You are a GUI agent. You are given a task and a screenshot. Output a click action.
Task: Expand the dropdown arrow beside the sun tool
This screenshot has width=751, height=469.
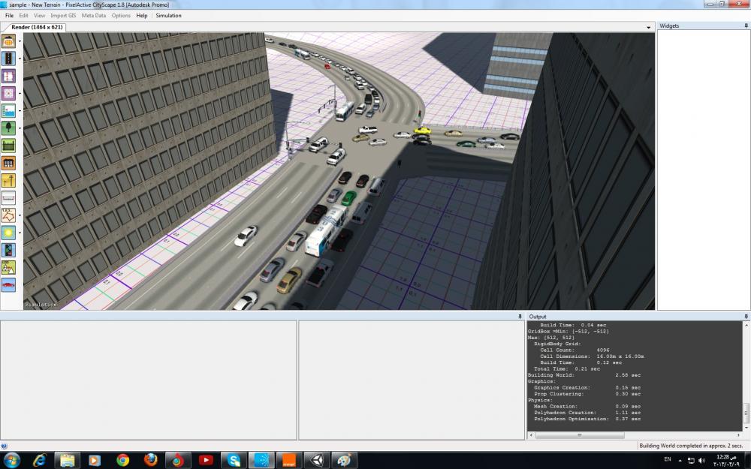[x=20, y=233]
